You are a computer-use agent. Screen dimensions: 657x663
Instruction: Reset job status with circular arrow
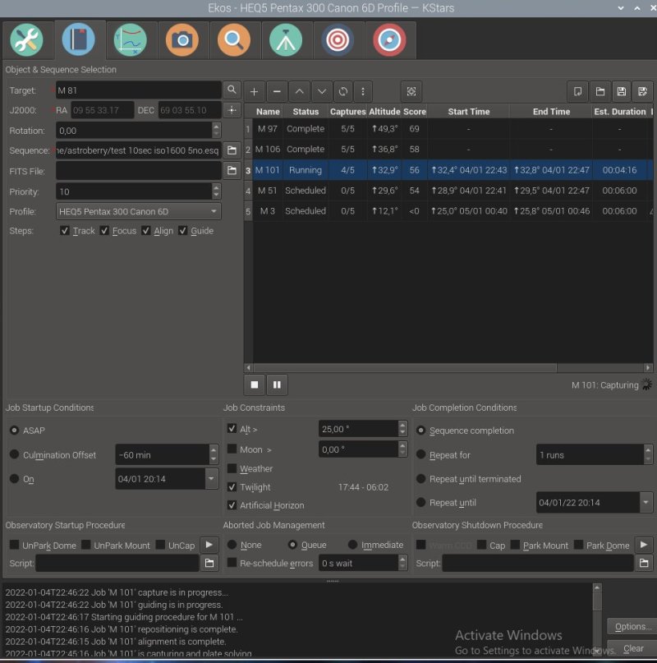(x=343, y=91)
